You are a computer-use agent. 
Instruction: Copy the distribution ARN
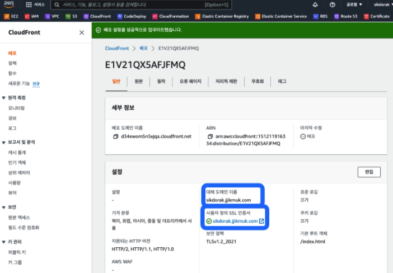210,136
